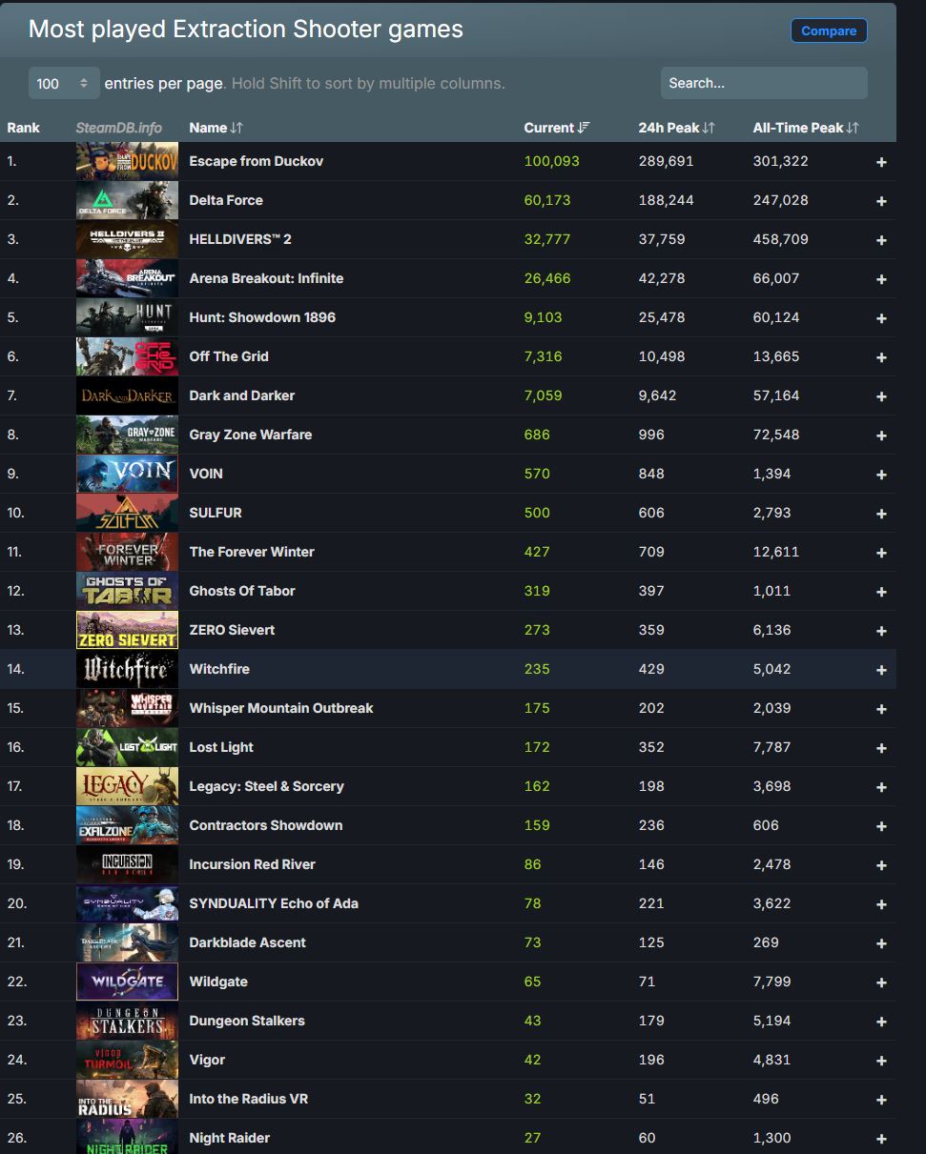This screenshot has height=1154, width=926.
Task: Select Whisper Mountain Outbreak name text
Action: [281, 708]
